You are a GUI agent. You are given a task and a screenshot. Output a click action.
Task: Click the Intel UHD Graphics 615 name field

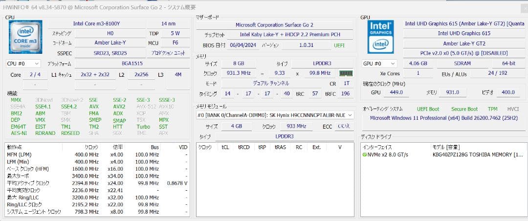pos(464,33)
